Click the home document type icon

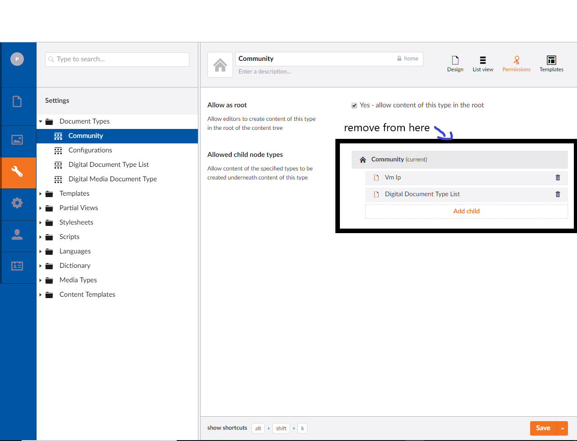click(220, 65)
